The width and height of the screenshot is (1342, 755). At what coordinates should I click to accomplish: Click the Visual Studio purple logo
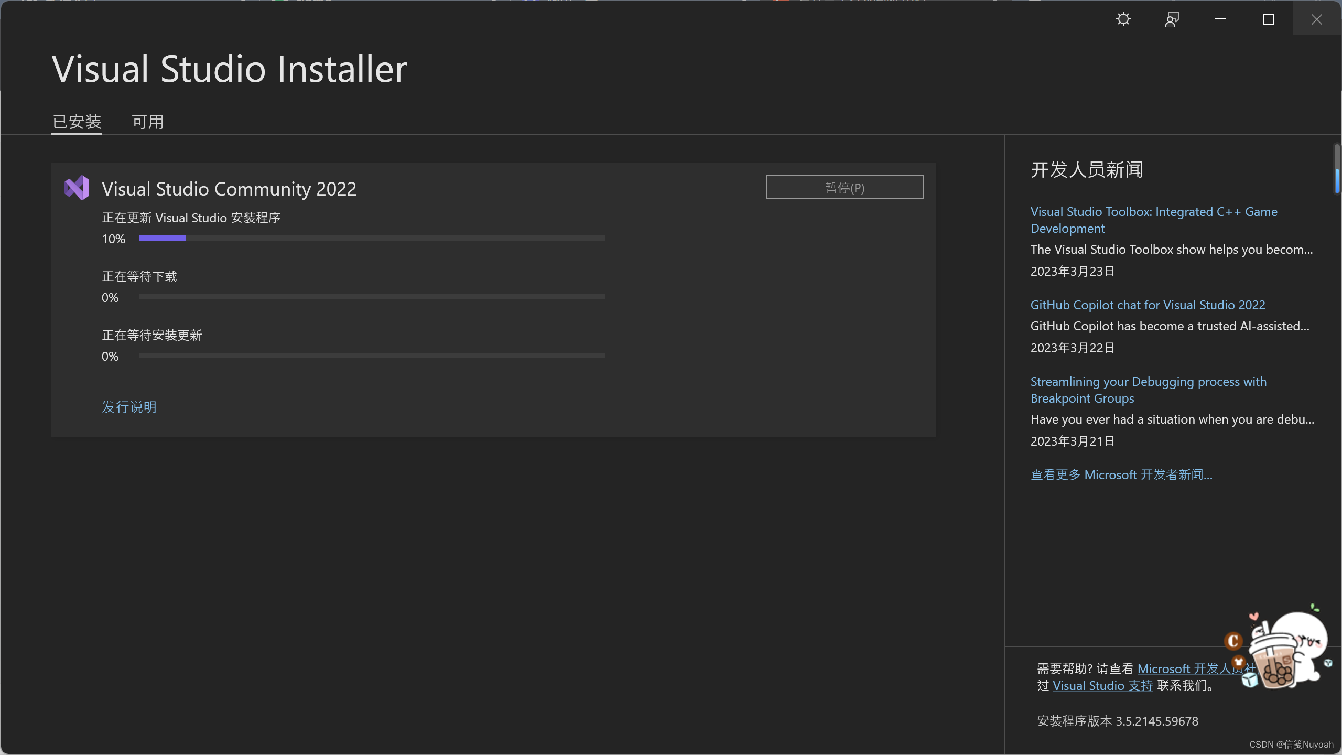(x=77, y=188)
